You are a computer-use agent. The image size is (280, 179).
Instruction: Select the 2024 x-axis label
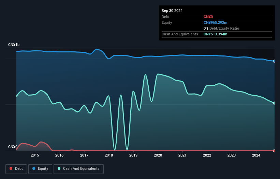(x=256, y=155)
